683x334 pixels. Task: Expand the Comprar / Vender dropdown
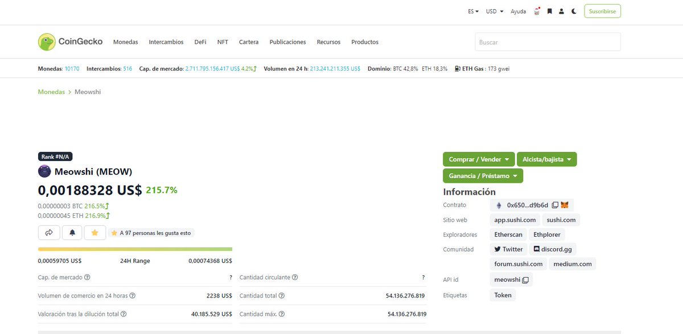[x=479, y=159]
